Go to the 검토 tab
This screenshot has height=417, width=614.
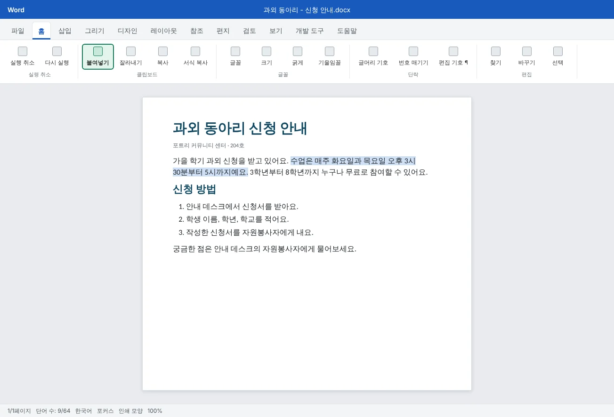coord(250,31)
